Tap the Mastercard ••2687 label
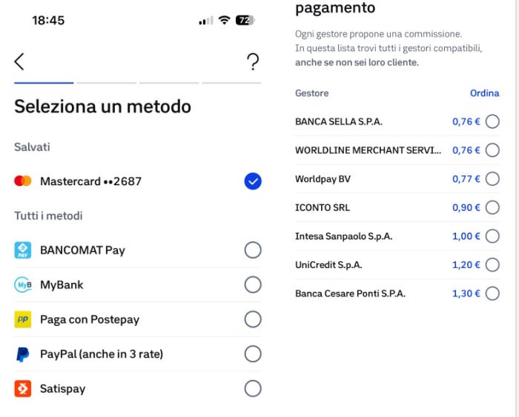519x417 pixels. tap(90, 181)
